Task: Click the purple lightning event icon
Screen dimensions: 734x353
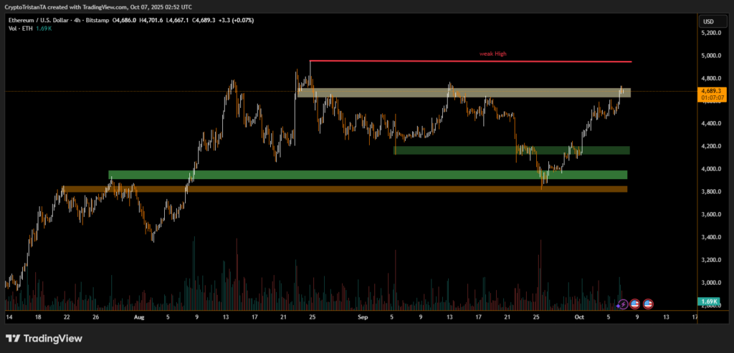Action: pos(624,304)
